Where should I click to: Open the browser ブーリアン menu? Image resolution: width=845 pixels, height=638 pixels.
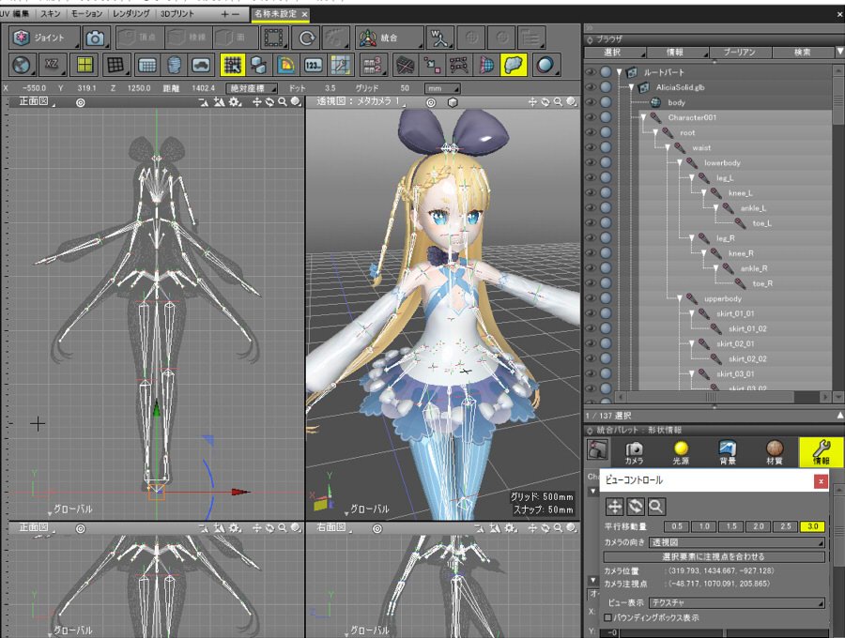coord(740,53)
